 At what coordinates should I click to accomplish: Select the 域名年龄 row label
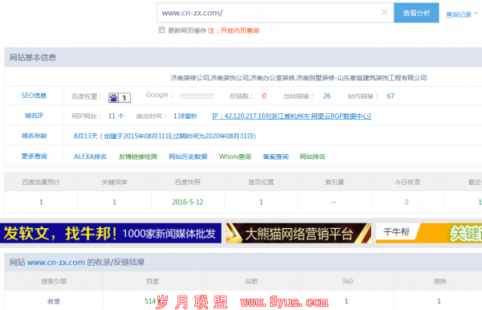(34, 136)
